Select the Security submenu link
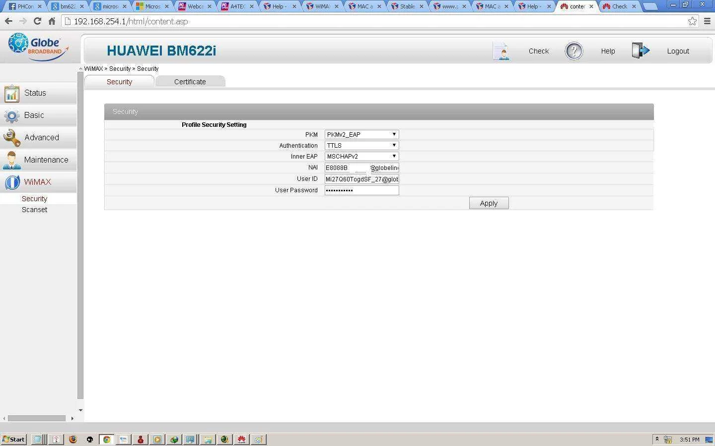715x446 pixels. (x=34, y=199)
